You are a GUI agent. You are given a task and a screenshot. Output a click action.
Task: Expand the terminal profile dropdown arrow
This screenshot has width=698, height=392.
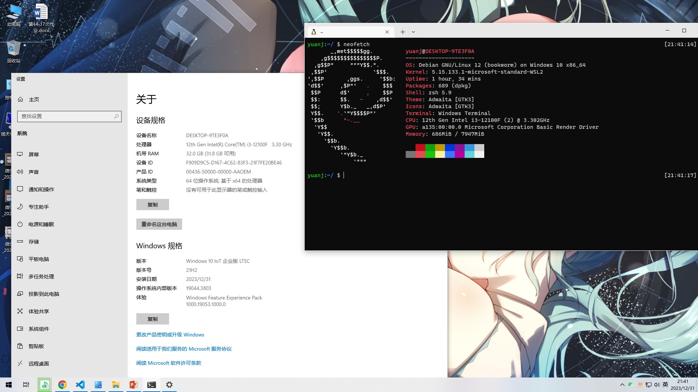pos(413,32)
